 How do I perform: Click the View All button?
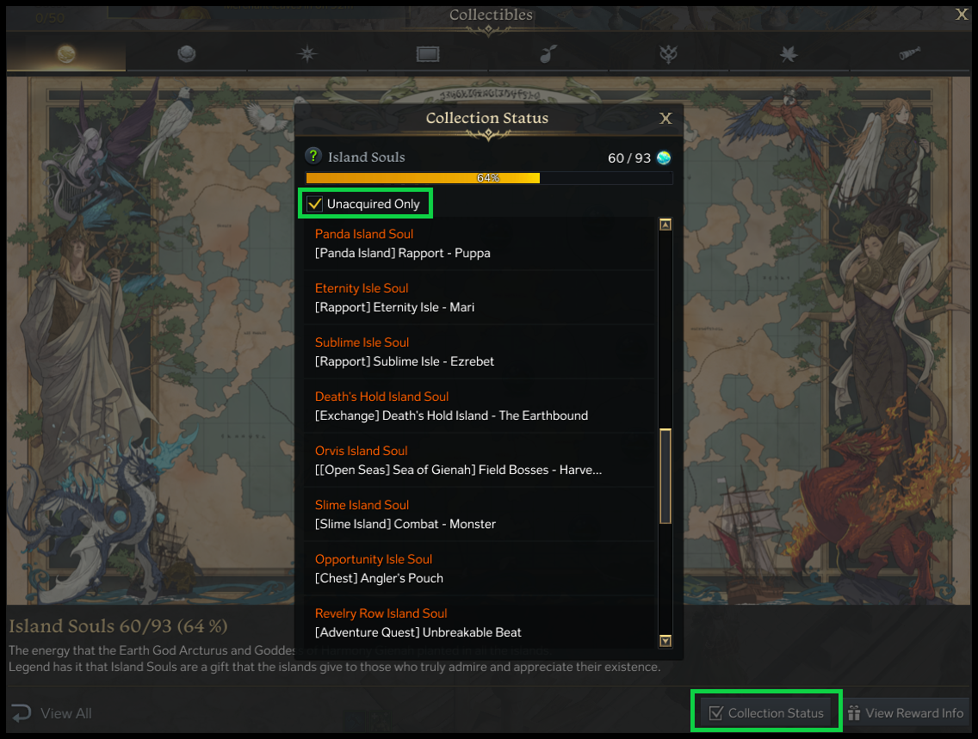(x=53, y=713)
